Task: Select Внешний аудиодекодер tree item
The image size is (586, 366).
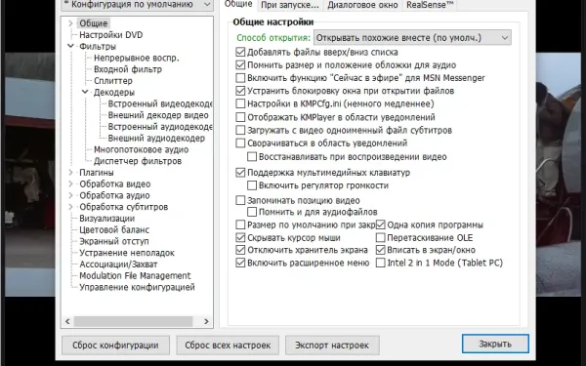Action: pyautogui.click(x=156, y=139)
